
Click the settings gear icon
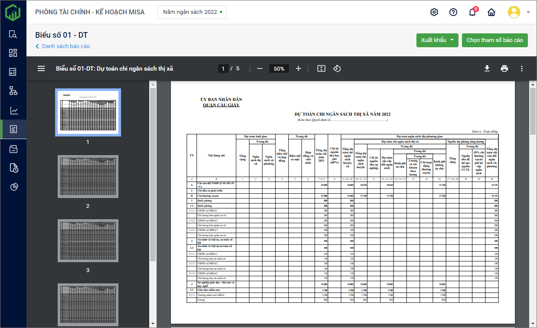pos(434,12)
